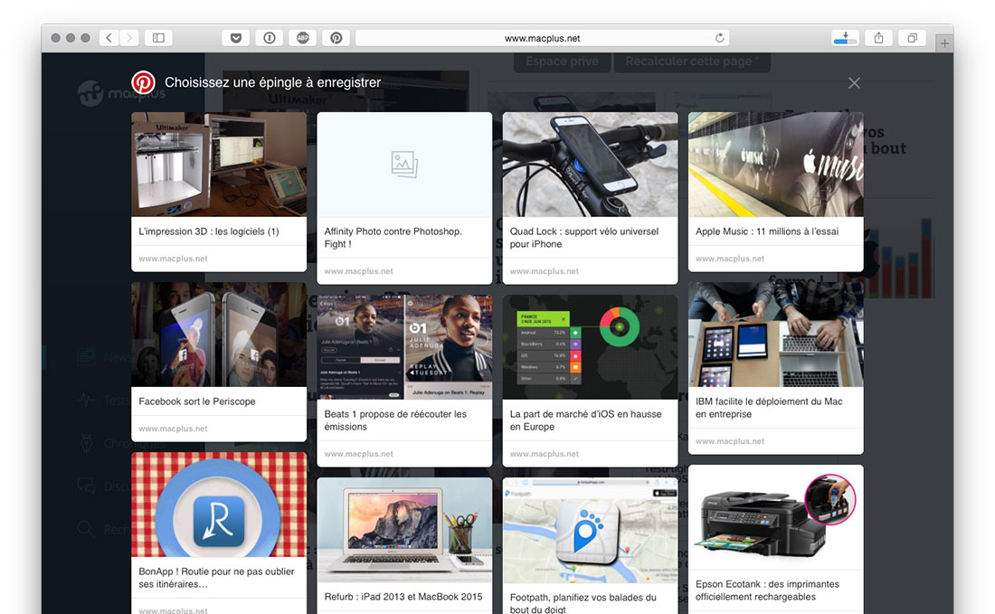
Task: Select the MacBook on desk image
Action: pos(404,530)
